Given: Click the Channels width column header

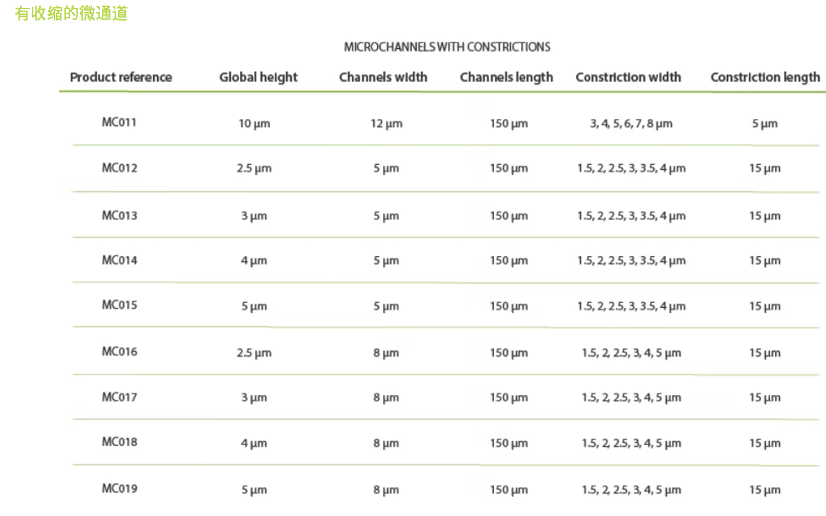Looking at the screenshot, I should pos(383,77).
